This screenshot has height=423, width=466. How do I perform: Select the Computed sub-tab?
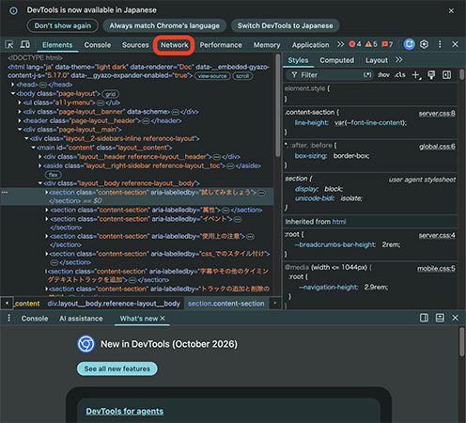click(x=336, y=60)
